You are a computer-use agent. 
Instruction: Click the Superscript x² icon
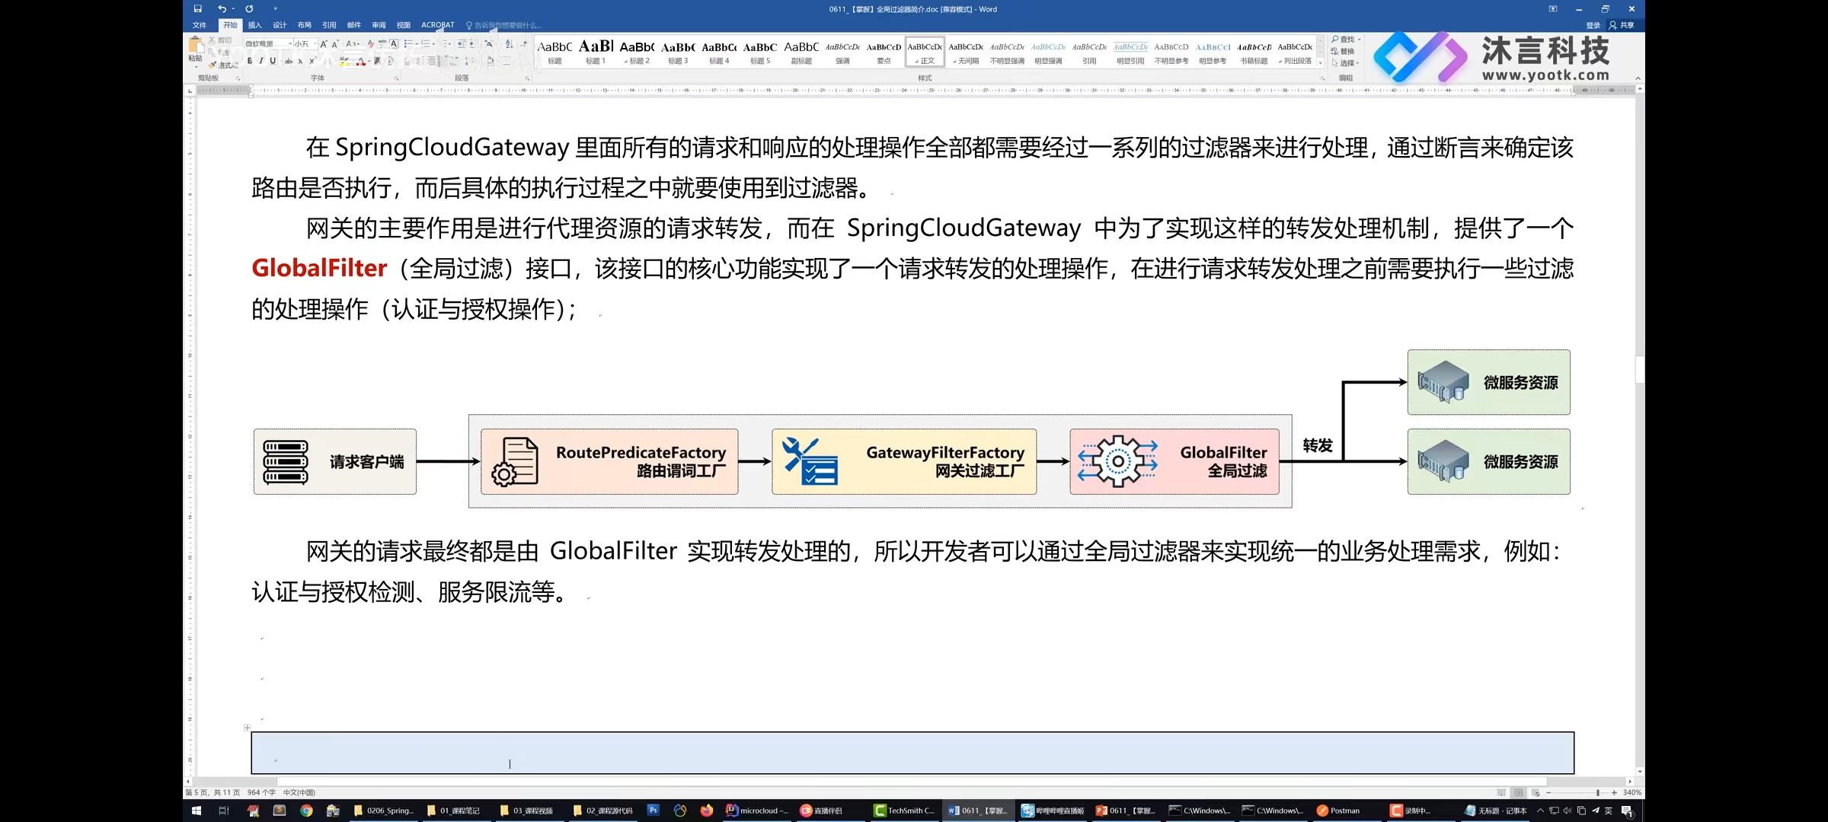tap(312, 61)
